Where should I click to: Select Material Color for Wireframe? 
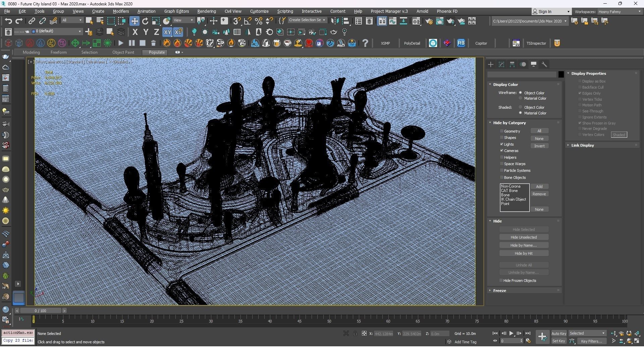click(x=521, y=99)
